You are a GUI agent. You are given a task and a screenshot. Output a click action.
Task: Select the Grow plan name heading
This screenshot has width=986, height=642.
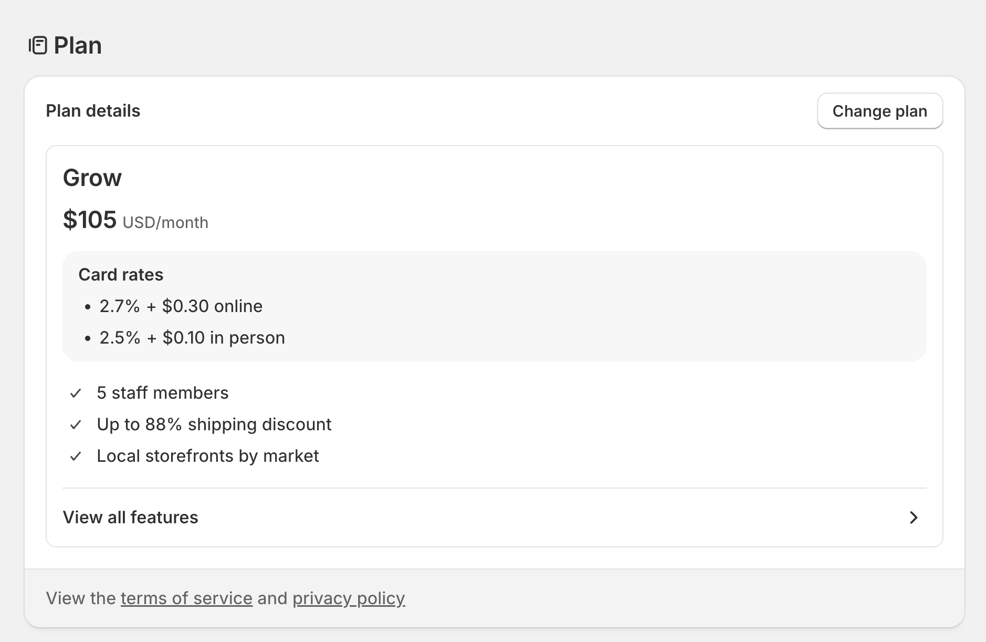(92, 178)
